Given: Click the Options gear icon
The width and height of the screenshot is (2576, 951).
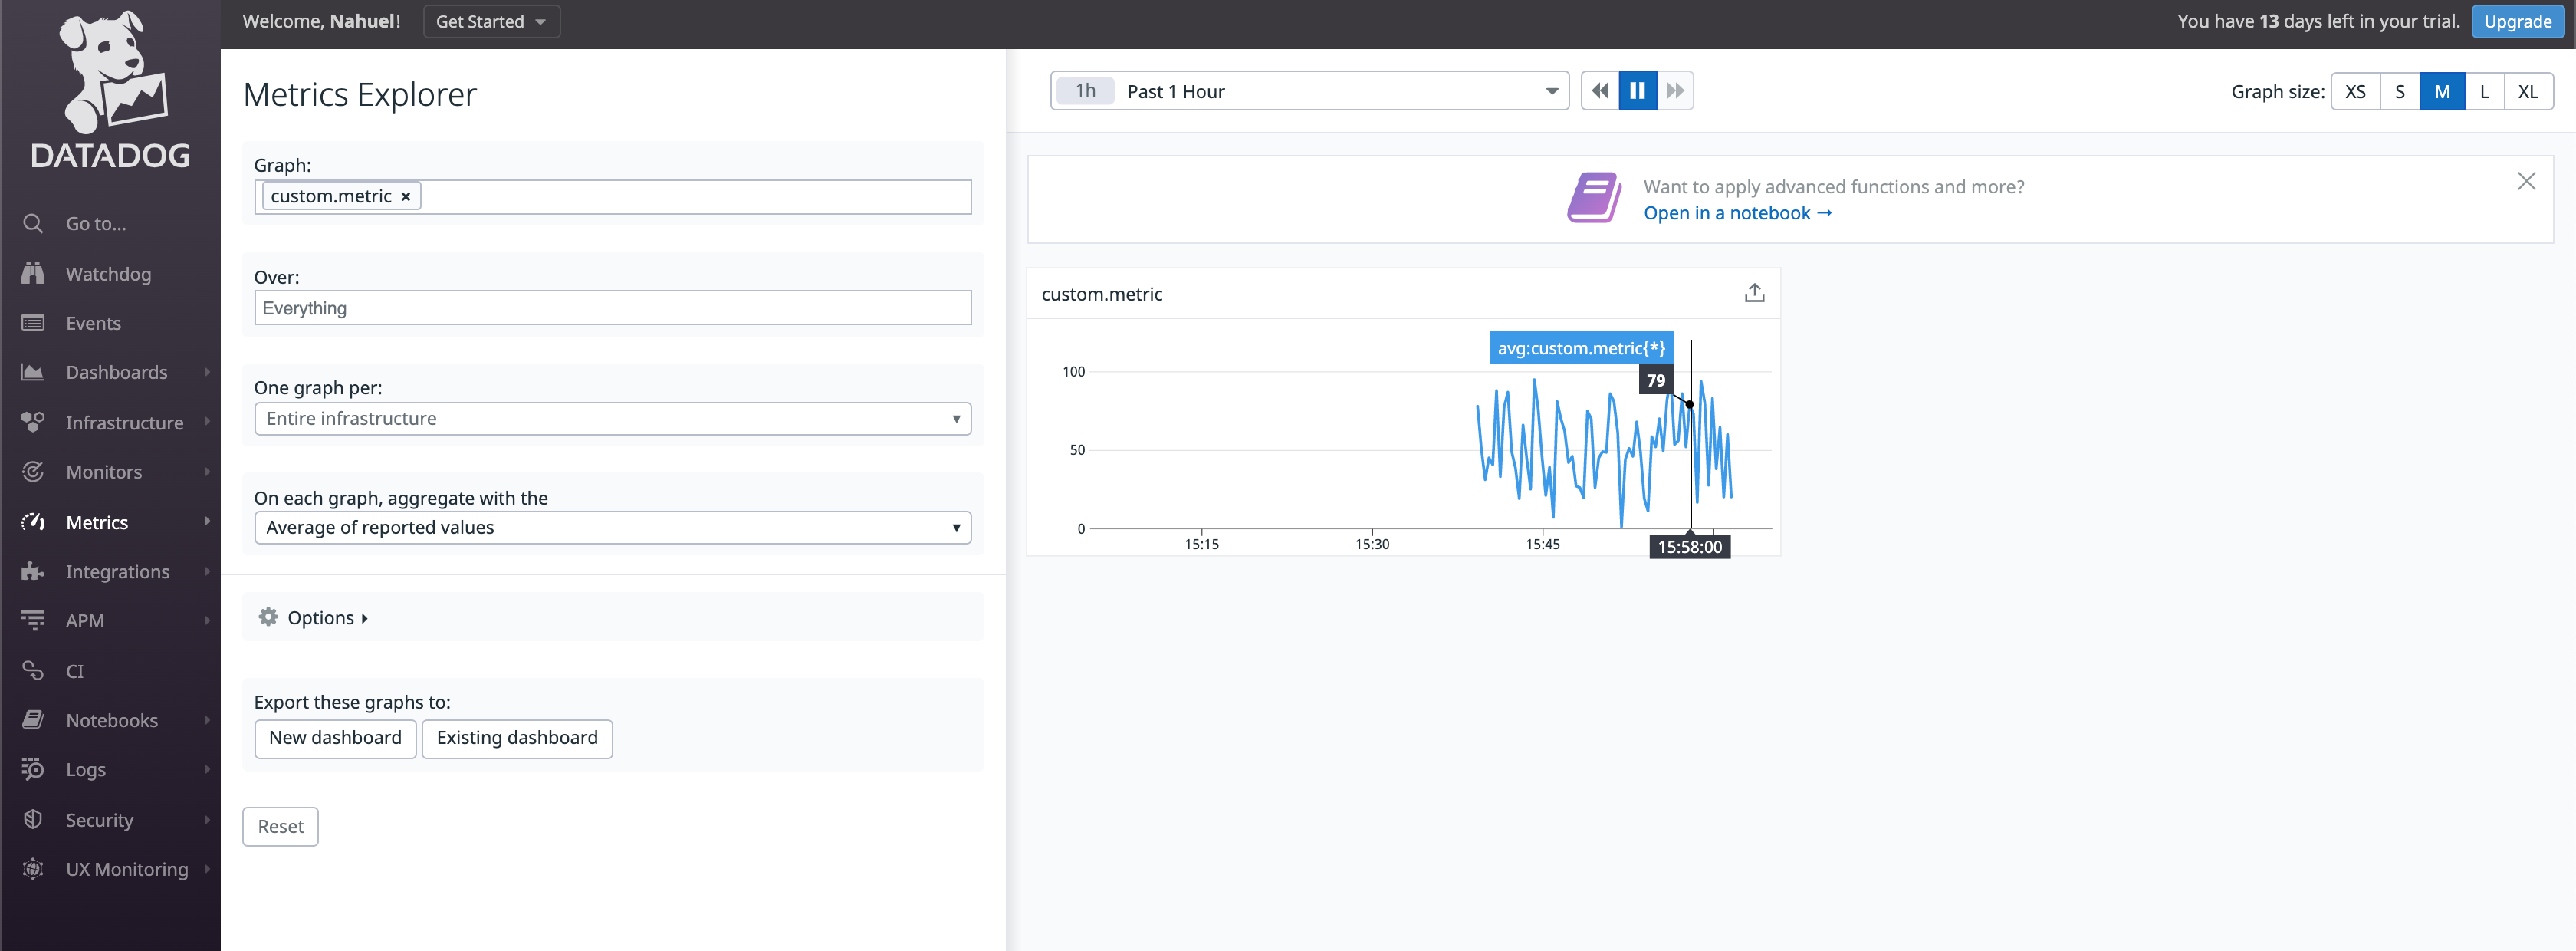Looking at the screenshot, I should (x=268, y=617).
